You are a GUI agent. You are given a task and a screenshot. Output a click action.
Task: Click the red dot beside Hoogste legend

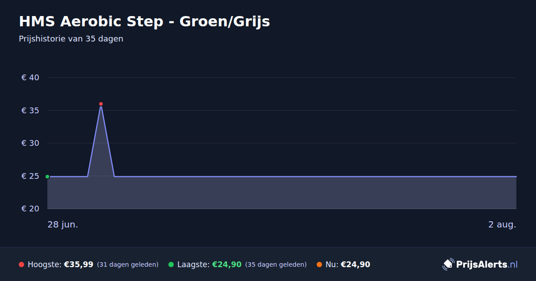coord(21,264)
